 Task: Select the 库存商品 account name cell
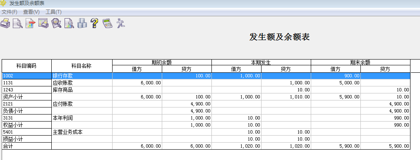pos(82,90)
